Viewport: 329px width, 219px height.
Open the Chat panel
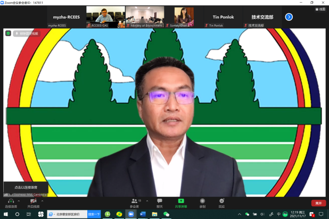pos(159,203)
